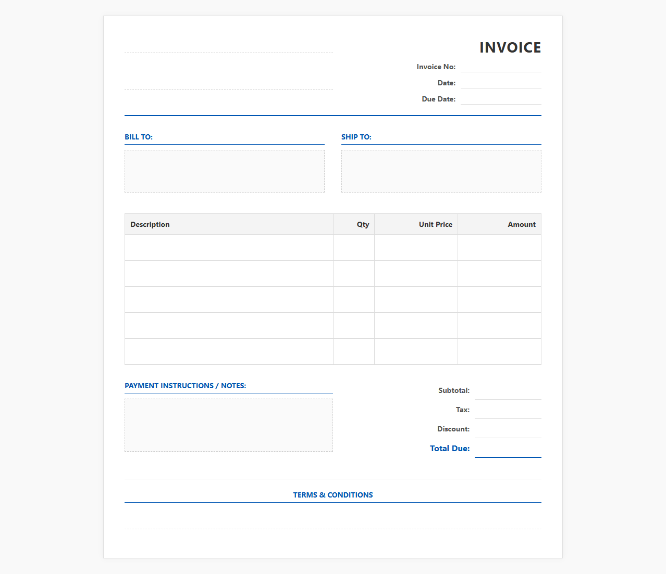This screenshot has height=574, width=666.
Task: Click the Total Due: label
Action: point(450,448)
